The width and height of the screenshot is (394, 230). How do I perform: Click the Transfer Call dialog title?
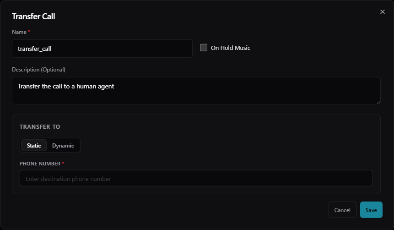[33, 16]
